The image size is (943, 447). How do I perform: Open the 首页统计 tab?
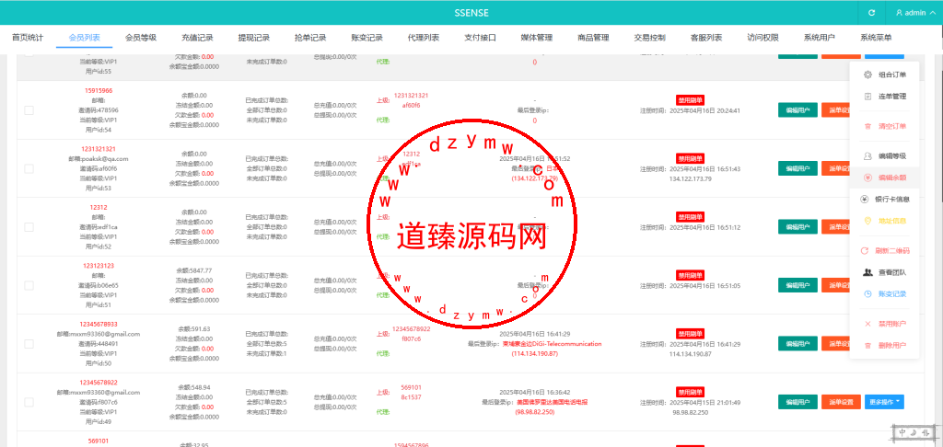(x=28, y=37)
